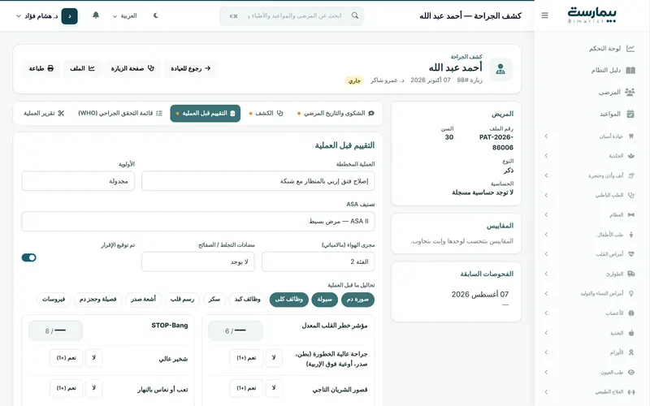Open صفحة الزيارة button
This screenshot has height=406, width=650.
132,68
